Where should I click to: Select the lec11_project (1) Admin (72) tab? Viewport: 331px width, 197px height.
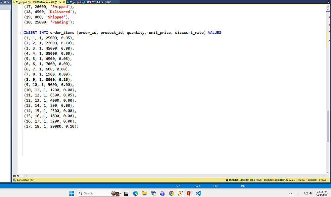tap(35, 2)
